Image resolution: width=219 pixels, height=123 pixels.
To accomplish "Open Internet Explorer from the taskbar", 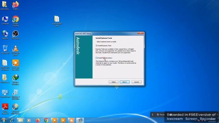I will coord(12,120).
